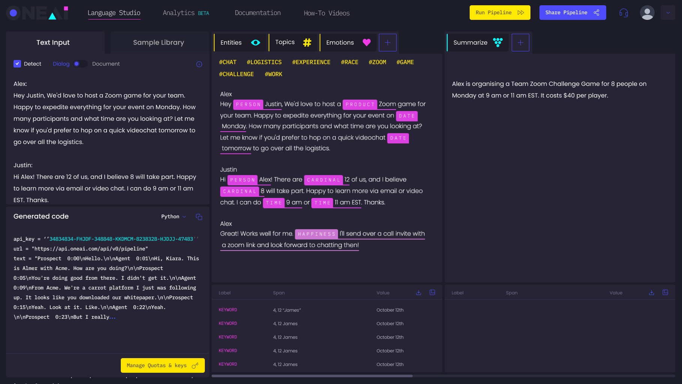
Task: Download the Summarize results table
Action: tap(652, 292)
